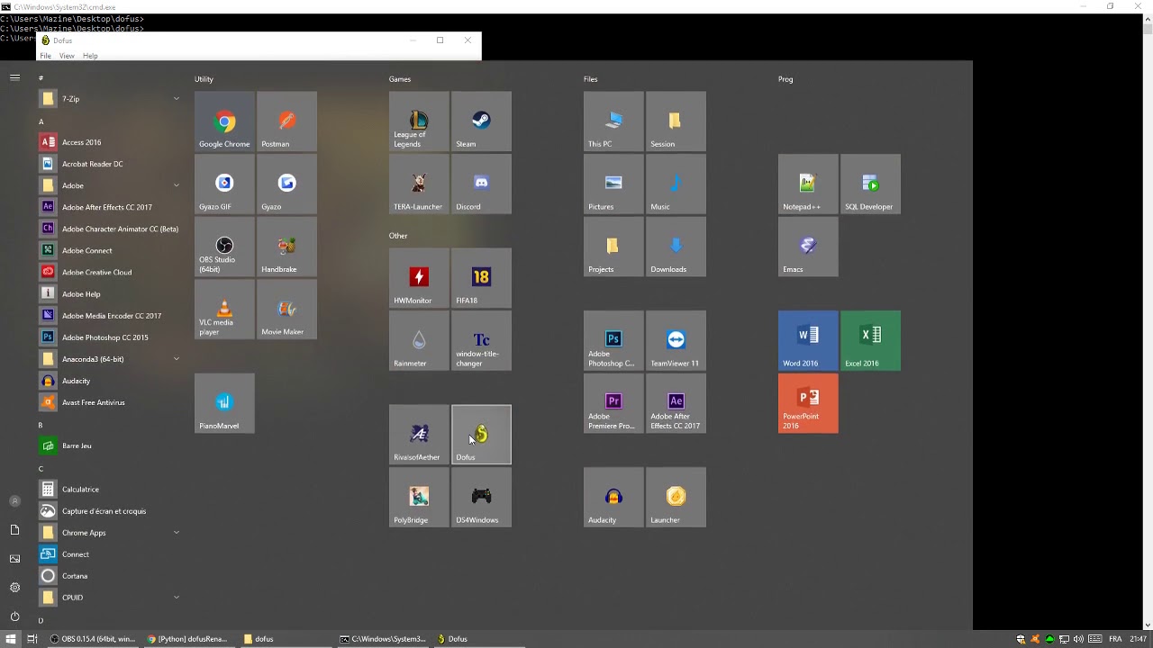Launch the FIFA18 tile

(481, 278)
